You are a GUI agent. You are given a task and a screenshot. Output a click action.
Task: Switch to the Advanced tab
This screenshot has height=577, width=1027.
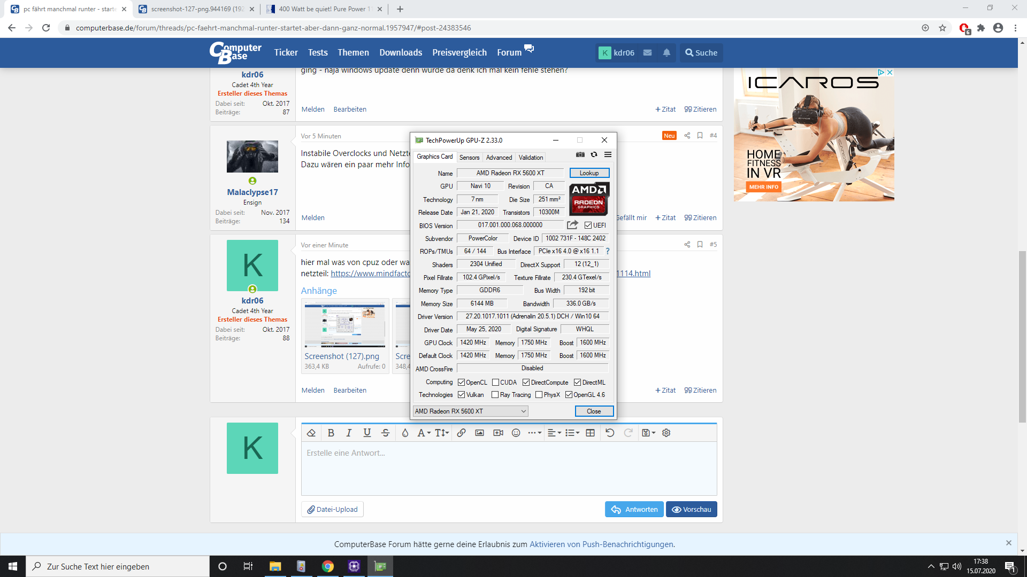[499, 157]
